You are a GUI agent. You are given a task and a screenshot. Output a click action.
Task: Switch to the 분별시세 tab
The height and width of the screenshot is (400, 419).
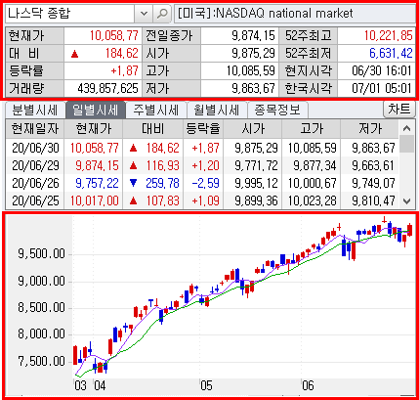[x=35, y=110]
